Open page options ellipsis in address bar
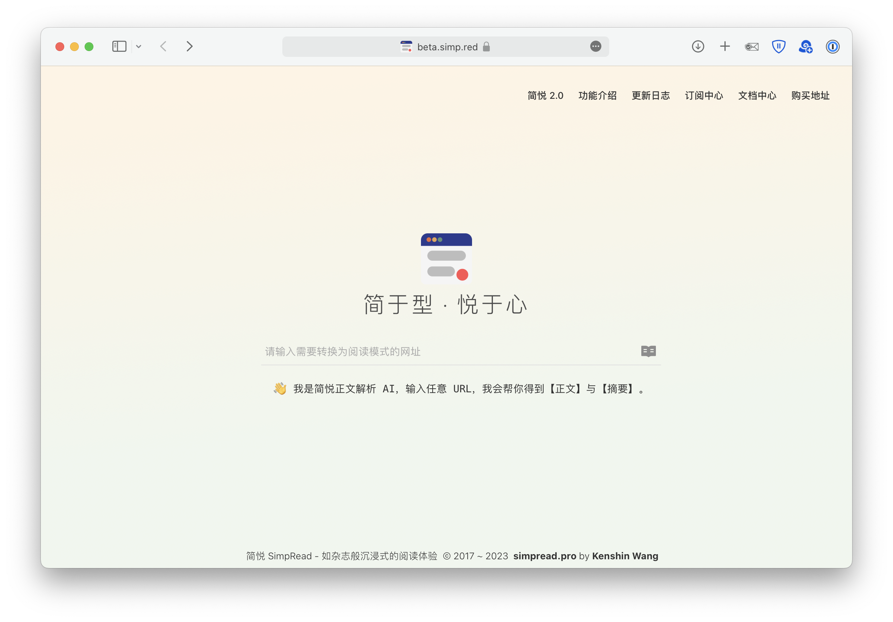The image size is (893, 622). click(x=595, y=47)
